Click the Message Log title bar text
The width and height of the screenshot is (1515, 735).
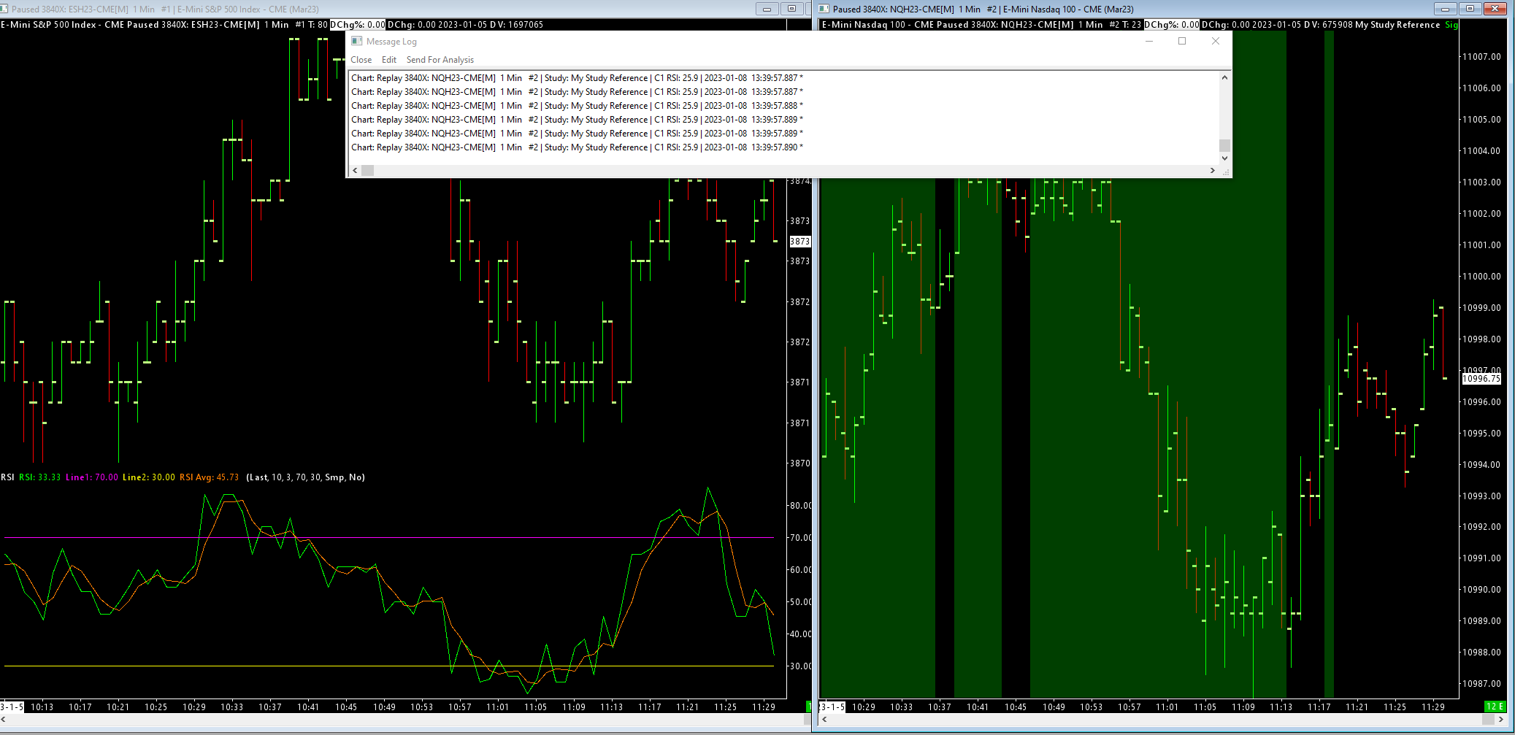(x=391, y=42)
